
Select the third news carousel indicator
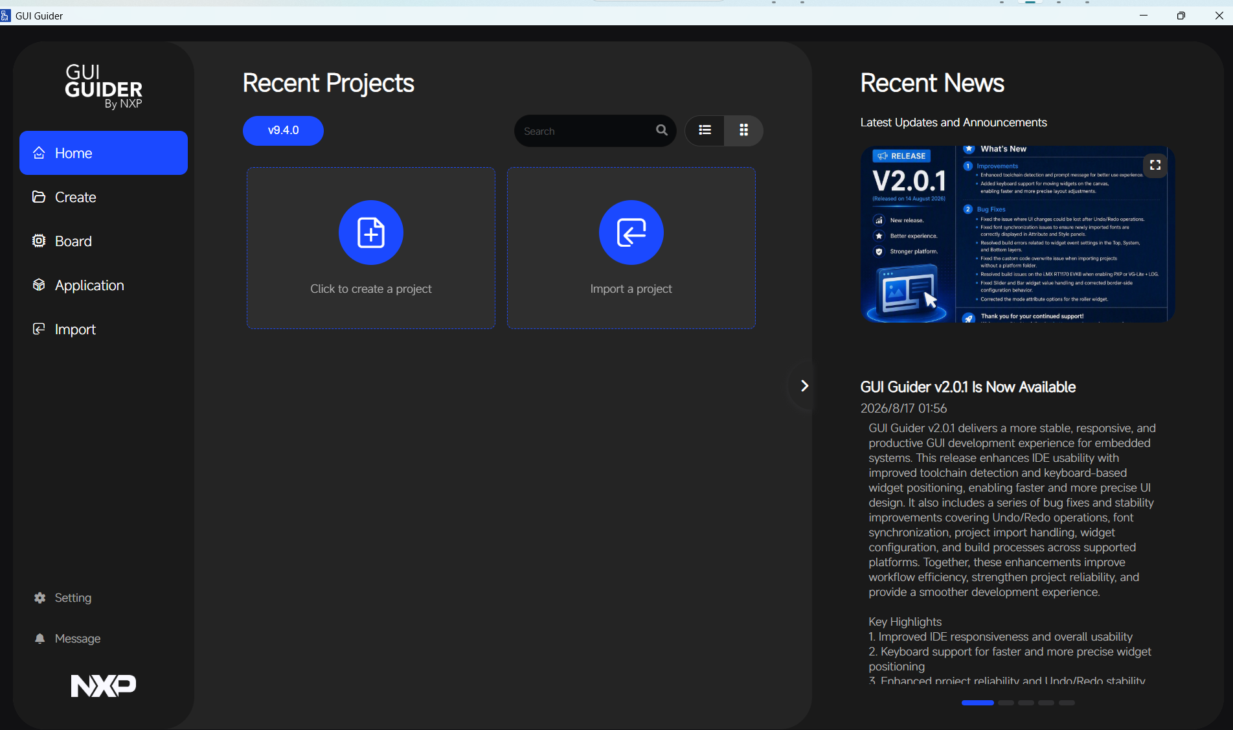(x=1026, y=703)
